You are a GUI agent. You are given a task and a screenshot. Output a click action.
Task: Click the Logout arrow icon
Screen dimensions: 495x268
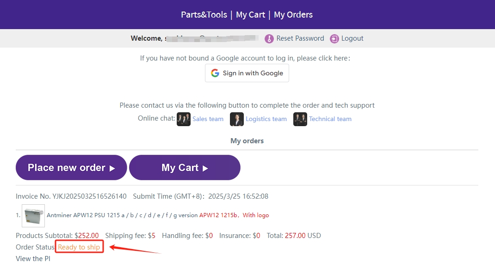(x=334, y=39)
